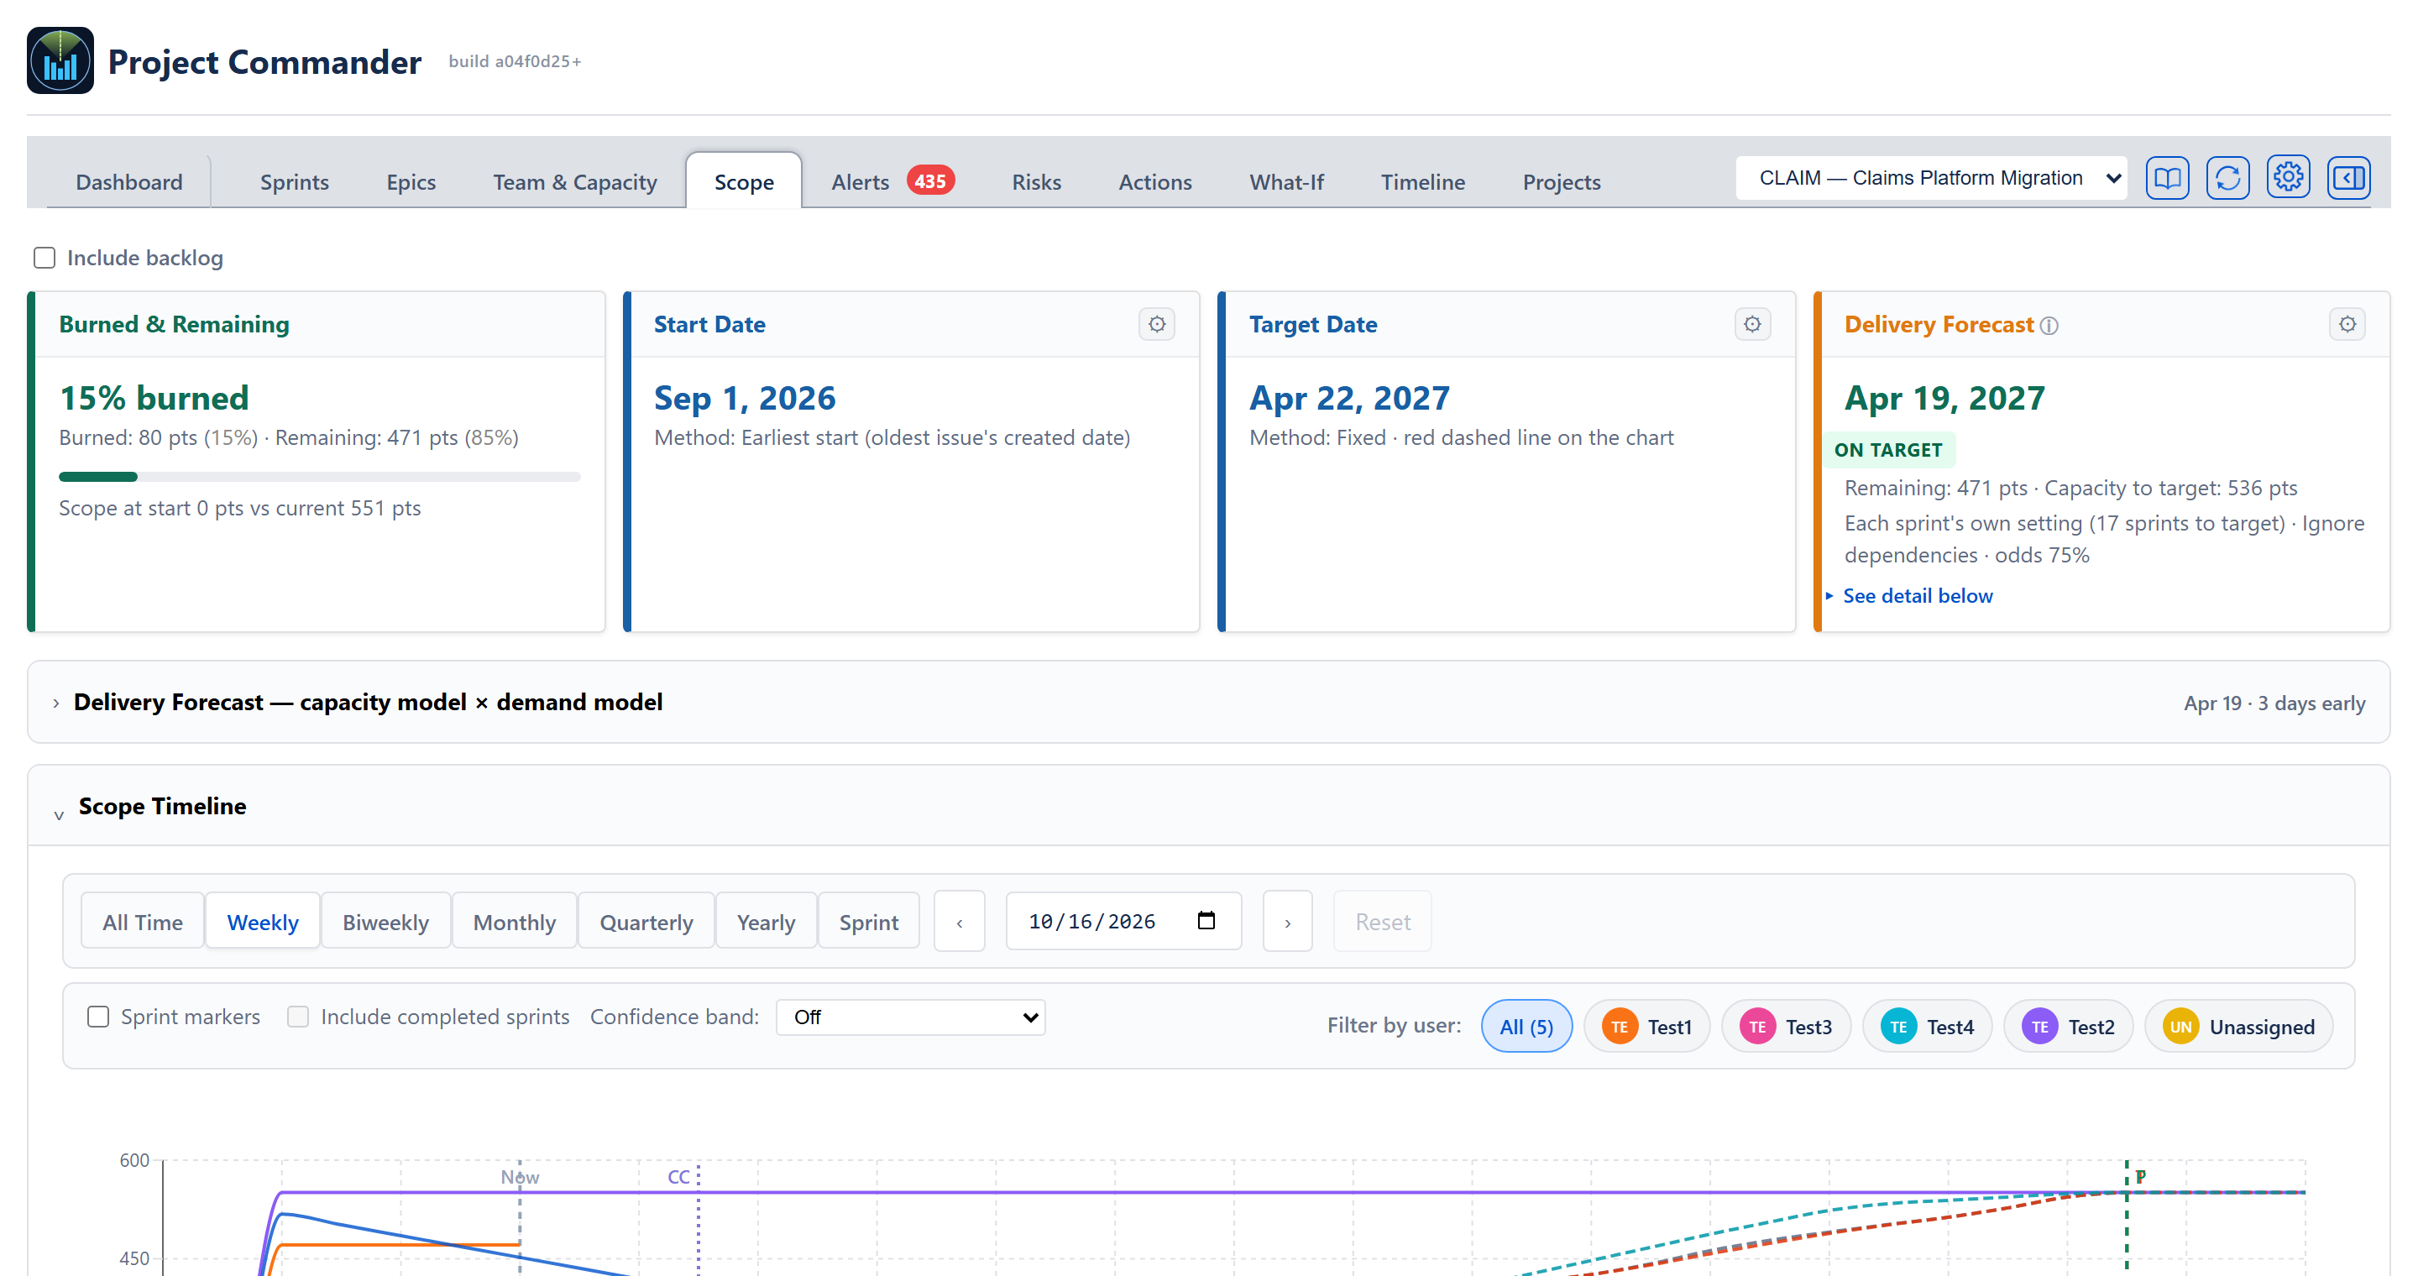The image size is (2418, 1276).
Task: Enable Include backlog checkbox
Action: pos(44,258)
